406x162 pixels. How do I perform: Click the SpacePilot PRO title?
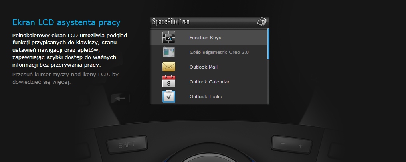click(x=170, y=22)
